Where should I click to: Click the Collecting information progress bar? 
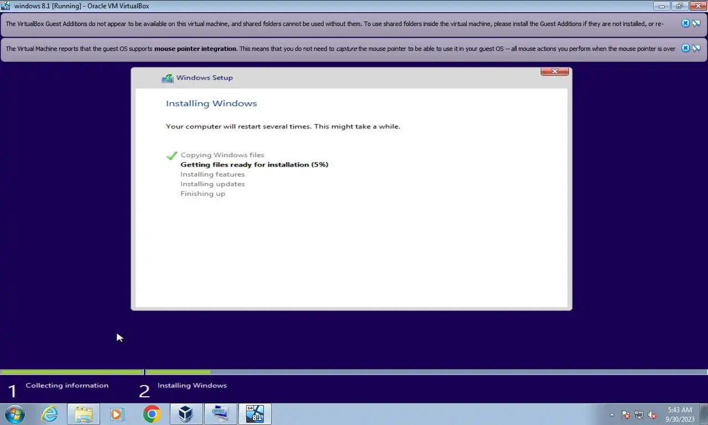click(x=72, y=372)
